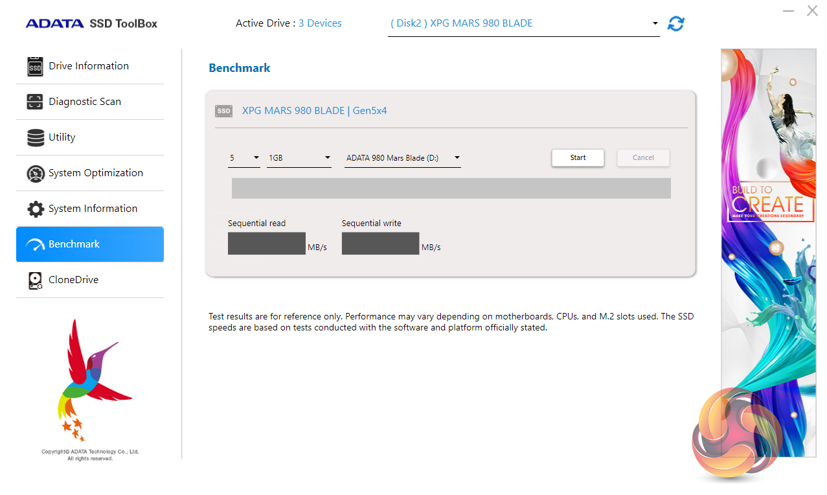Click the test results disclaimer text
827x495 pixels.
[x=451, y=322]
